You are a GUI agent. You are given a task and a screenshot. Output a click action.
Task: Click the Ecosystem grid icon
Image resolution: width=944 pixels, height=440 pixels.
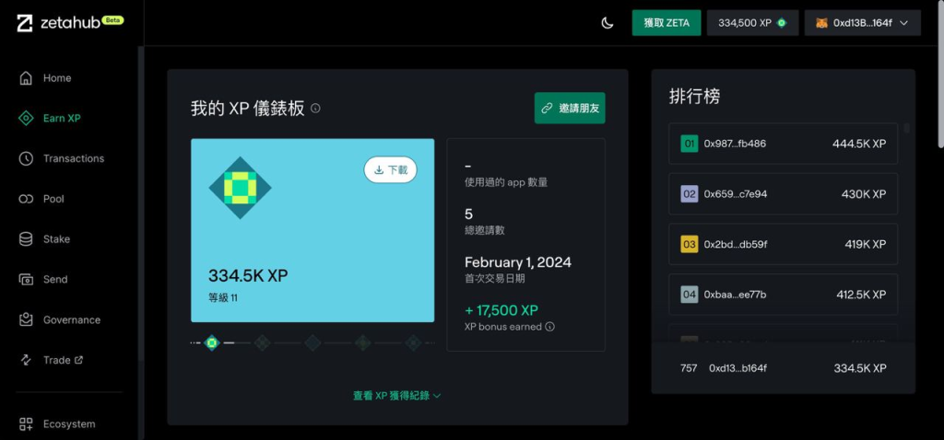click(27, 424)
